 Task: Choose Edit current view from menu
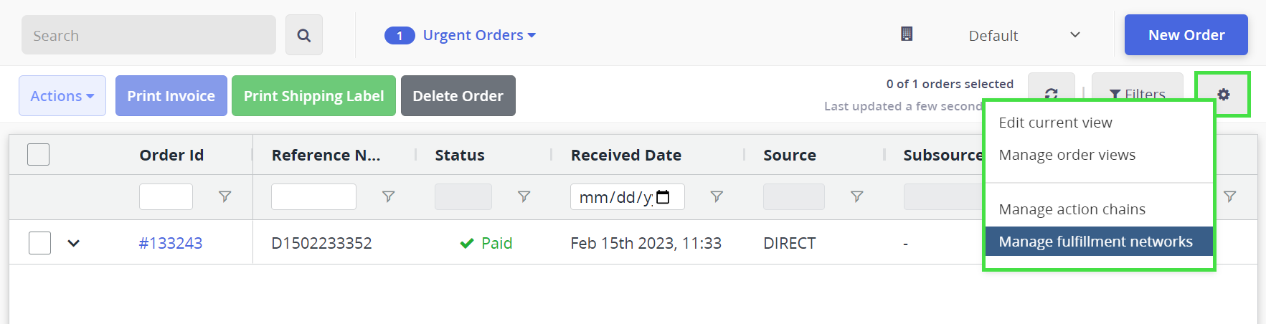click(1055, 123)
